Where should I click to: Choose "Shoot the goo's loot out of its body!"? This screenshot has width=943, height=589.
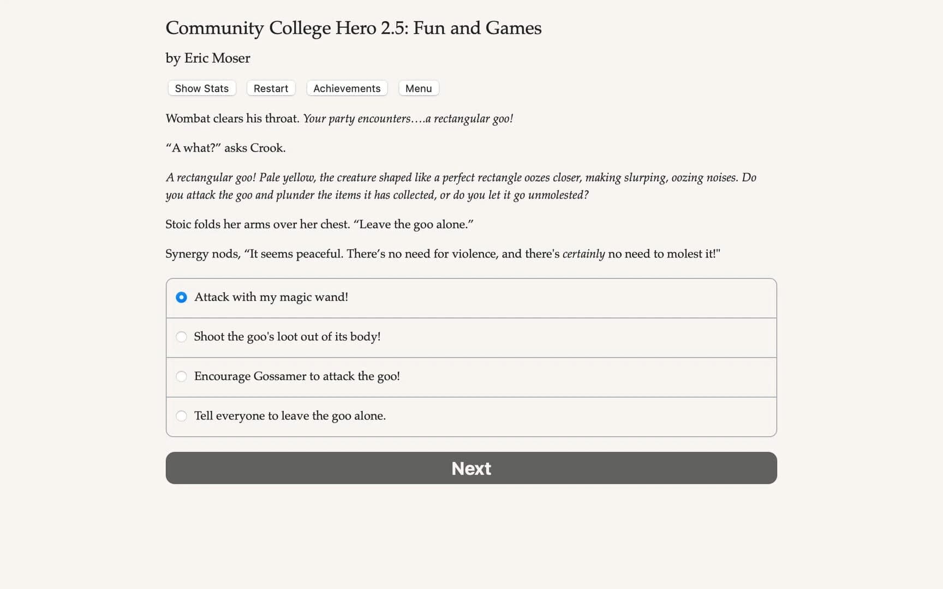(x=287, y=337)
